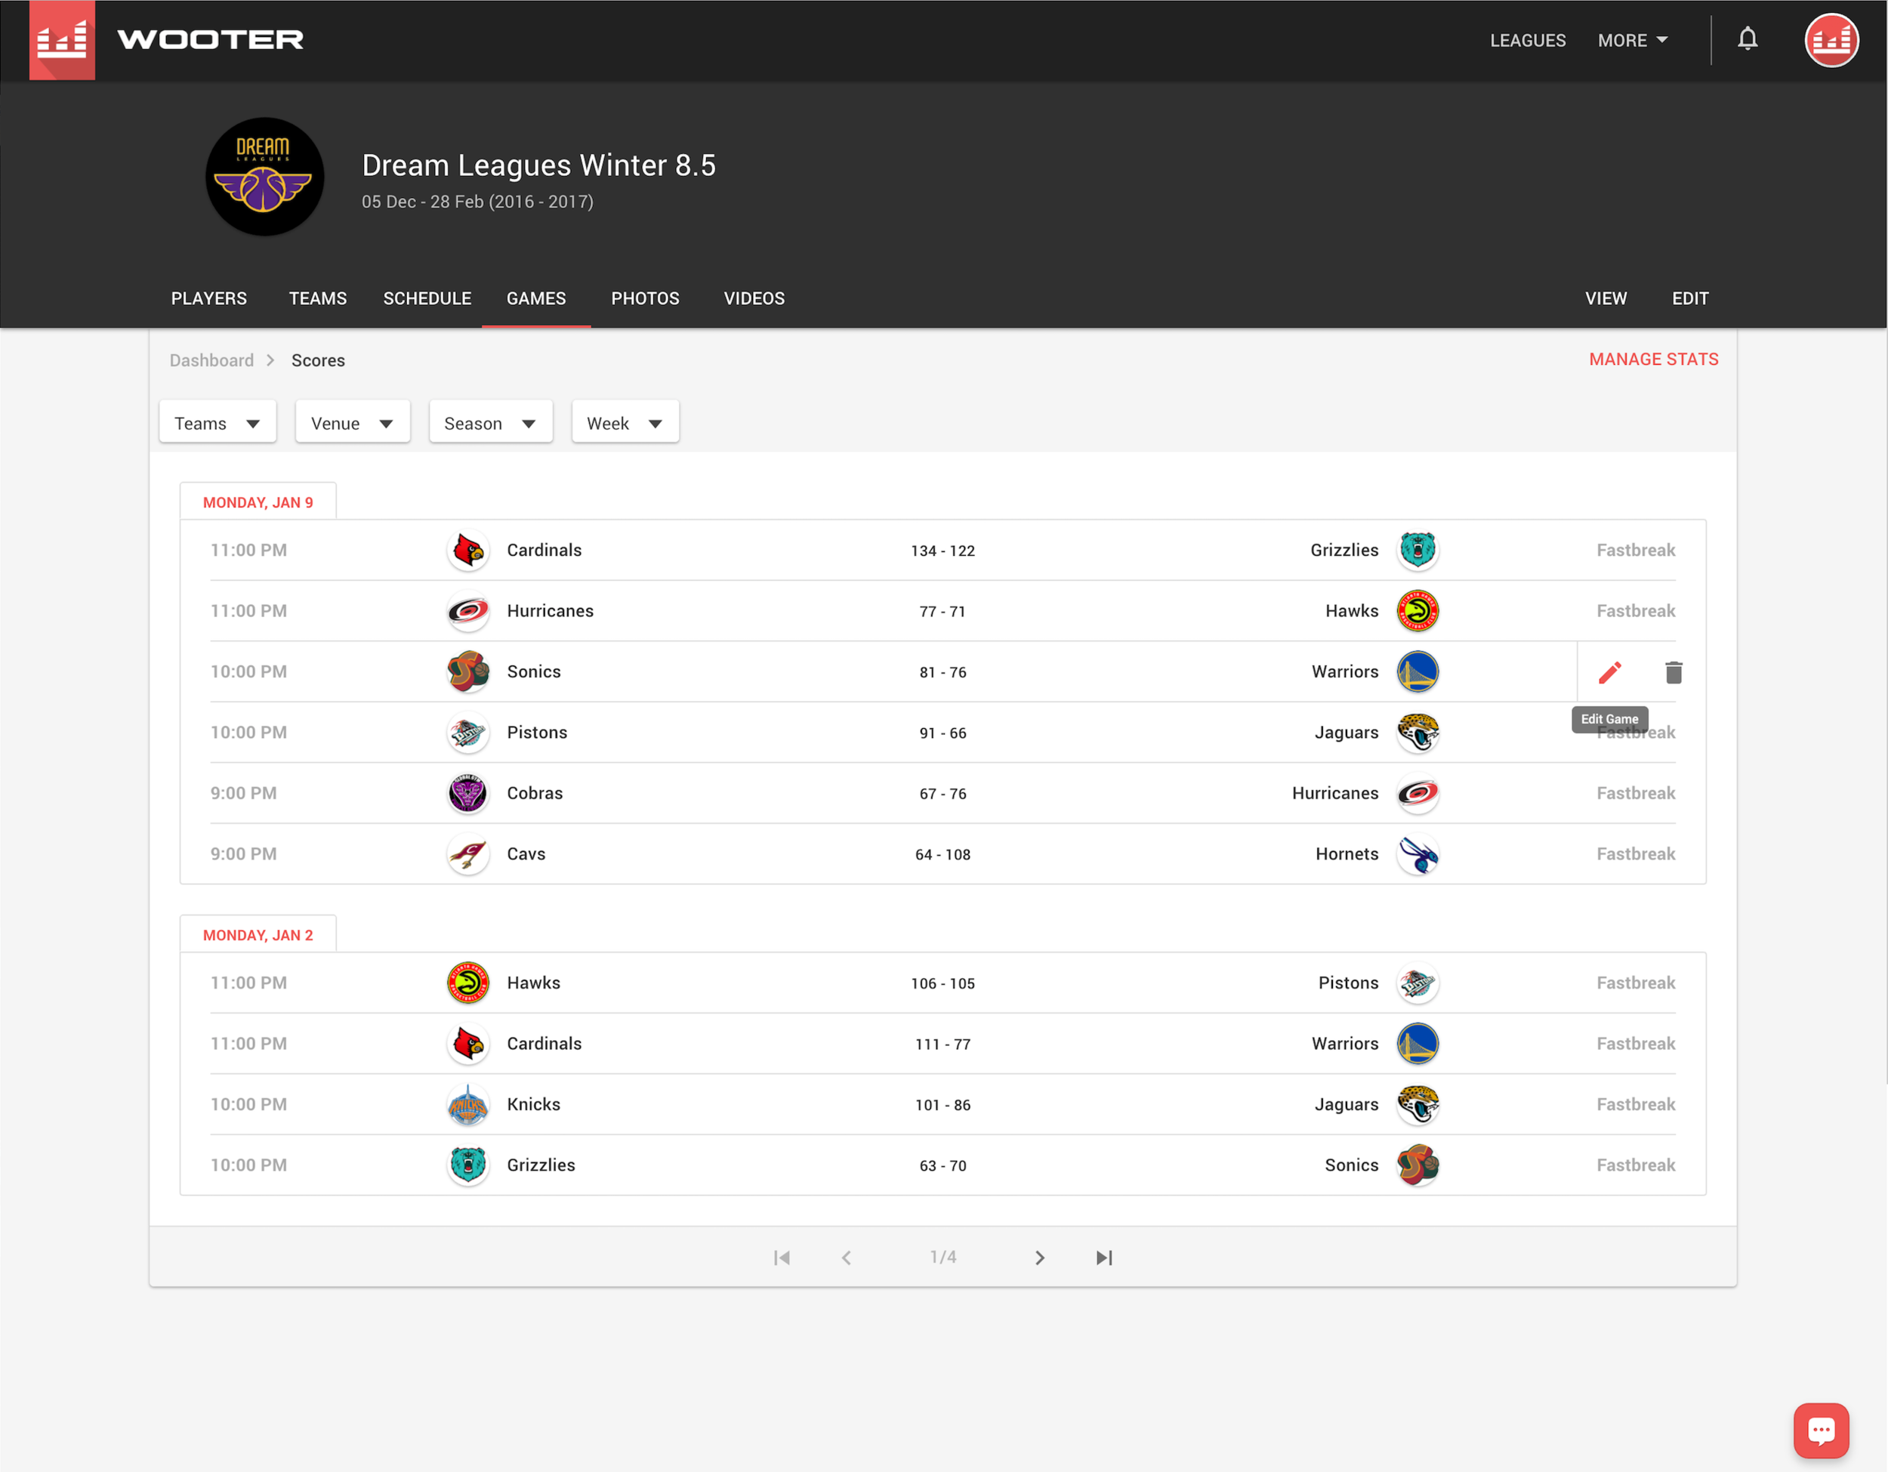
Task: Open the red chat support bubble
Action: [x=1821, y=1430]
